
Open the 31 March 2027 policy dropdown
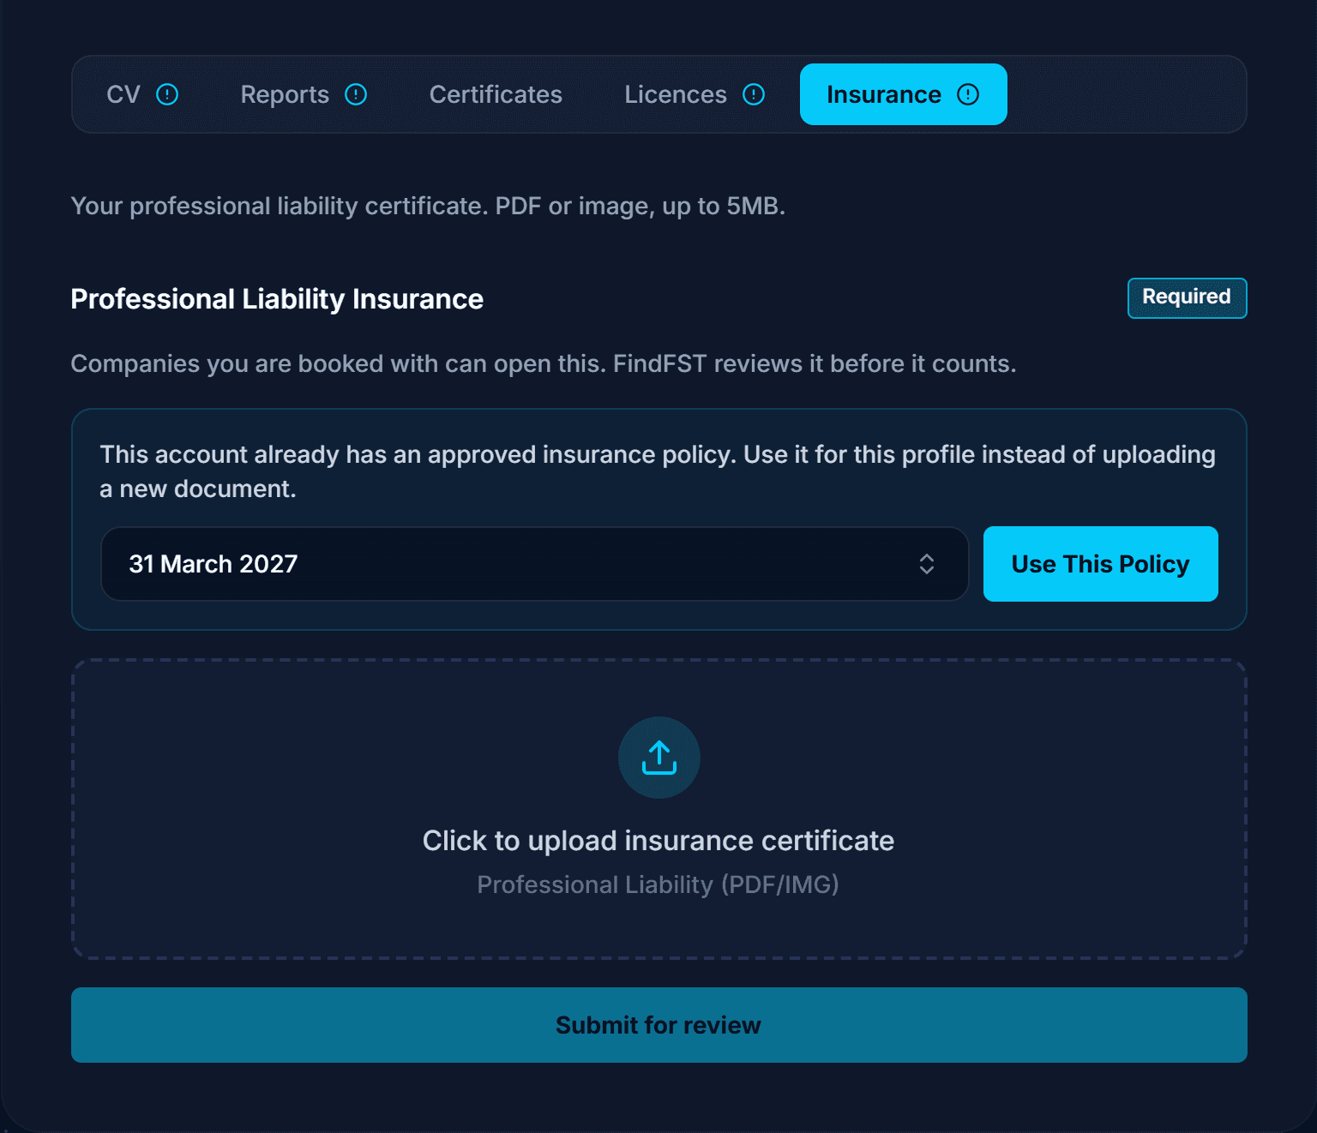535,564
